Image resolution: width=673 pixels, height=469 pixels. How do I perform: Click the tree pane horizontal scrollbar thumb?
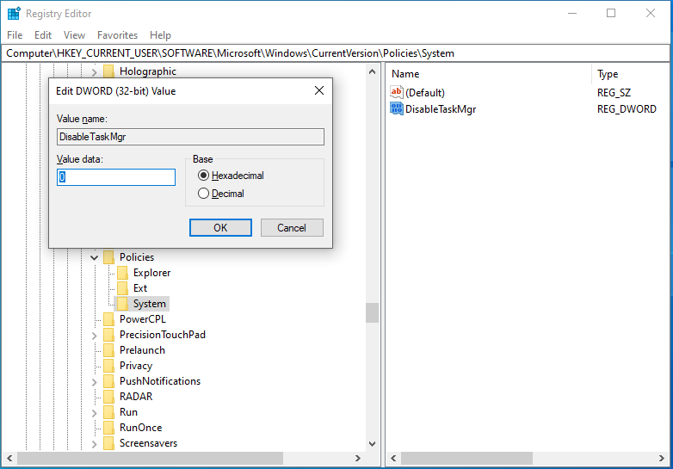pyautogui.click(x=150, y=458)
